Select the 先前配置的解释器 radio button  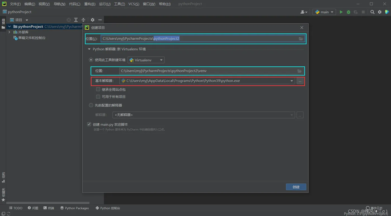click(91, 105)
